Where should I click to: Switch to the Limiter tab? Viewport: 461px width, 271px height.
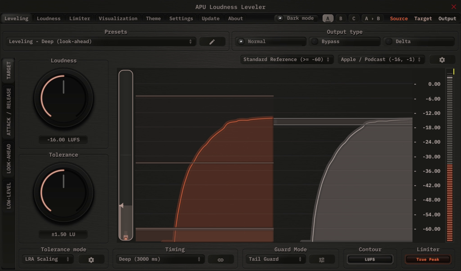click(80, 18)
